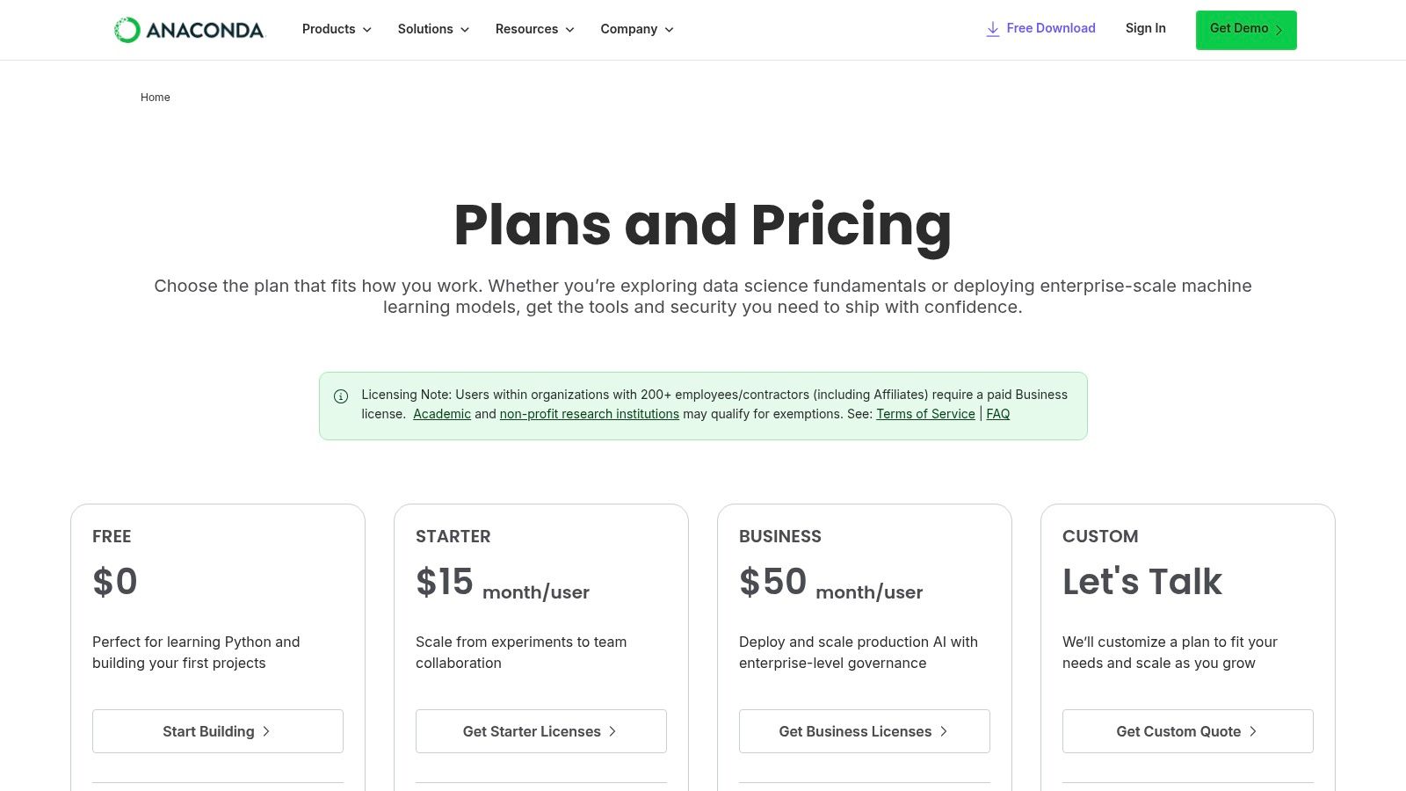Open non-profit research institutions link
Screen dimensions: 1406x791
pos(589,414)
